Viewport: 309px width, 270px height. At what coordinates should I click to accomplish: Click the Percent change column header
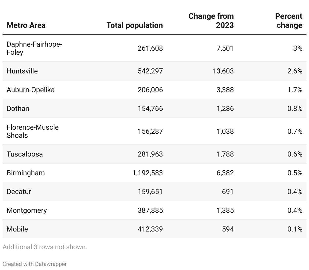coord(289,21)
